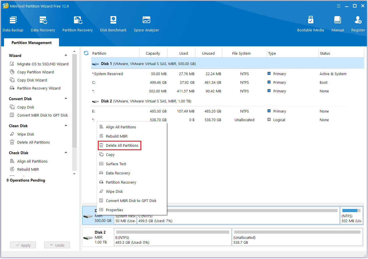Collapse the Clean Disk section
Screen dimensions: 368x259
(66, 126)
